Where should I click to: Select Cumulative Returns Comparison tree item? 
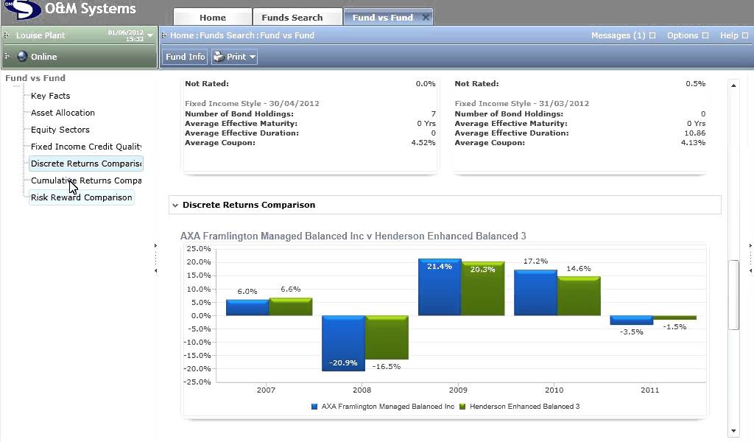coord(86,180)
